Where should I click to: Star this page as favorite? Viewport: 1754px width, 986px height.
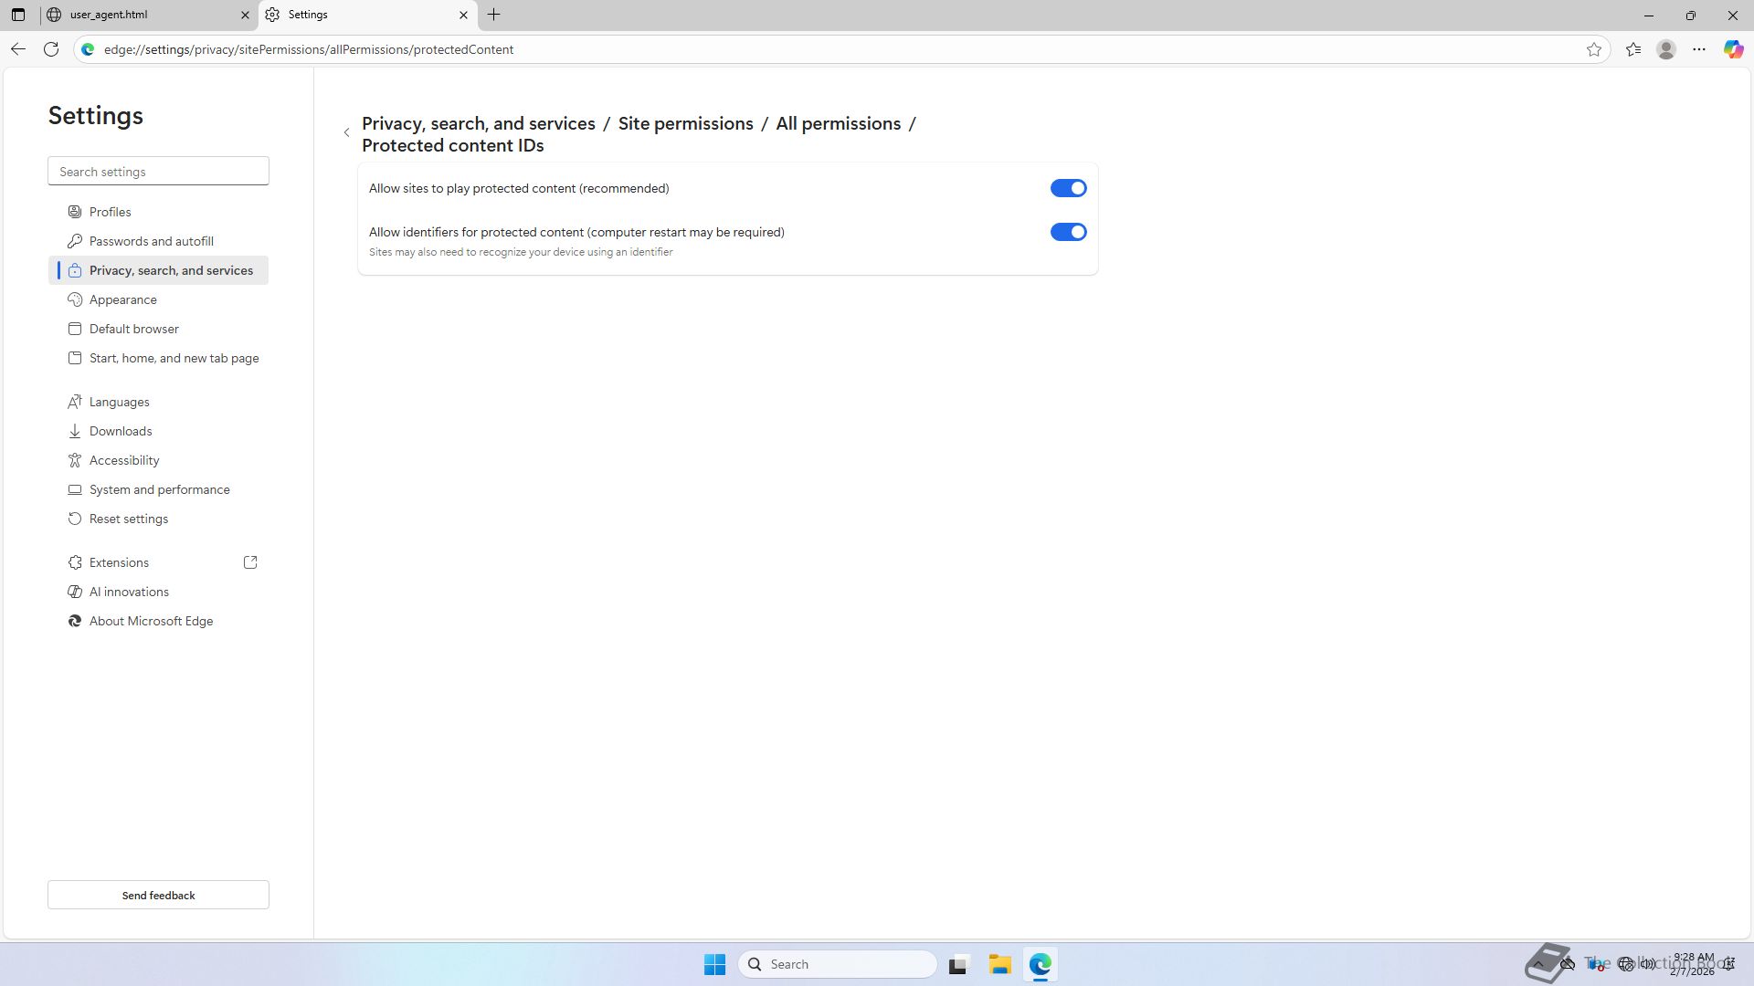(1594, 49)
